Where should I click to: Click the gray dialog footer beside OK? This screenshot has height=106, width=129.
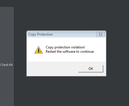(x=53, y=69)
